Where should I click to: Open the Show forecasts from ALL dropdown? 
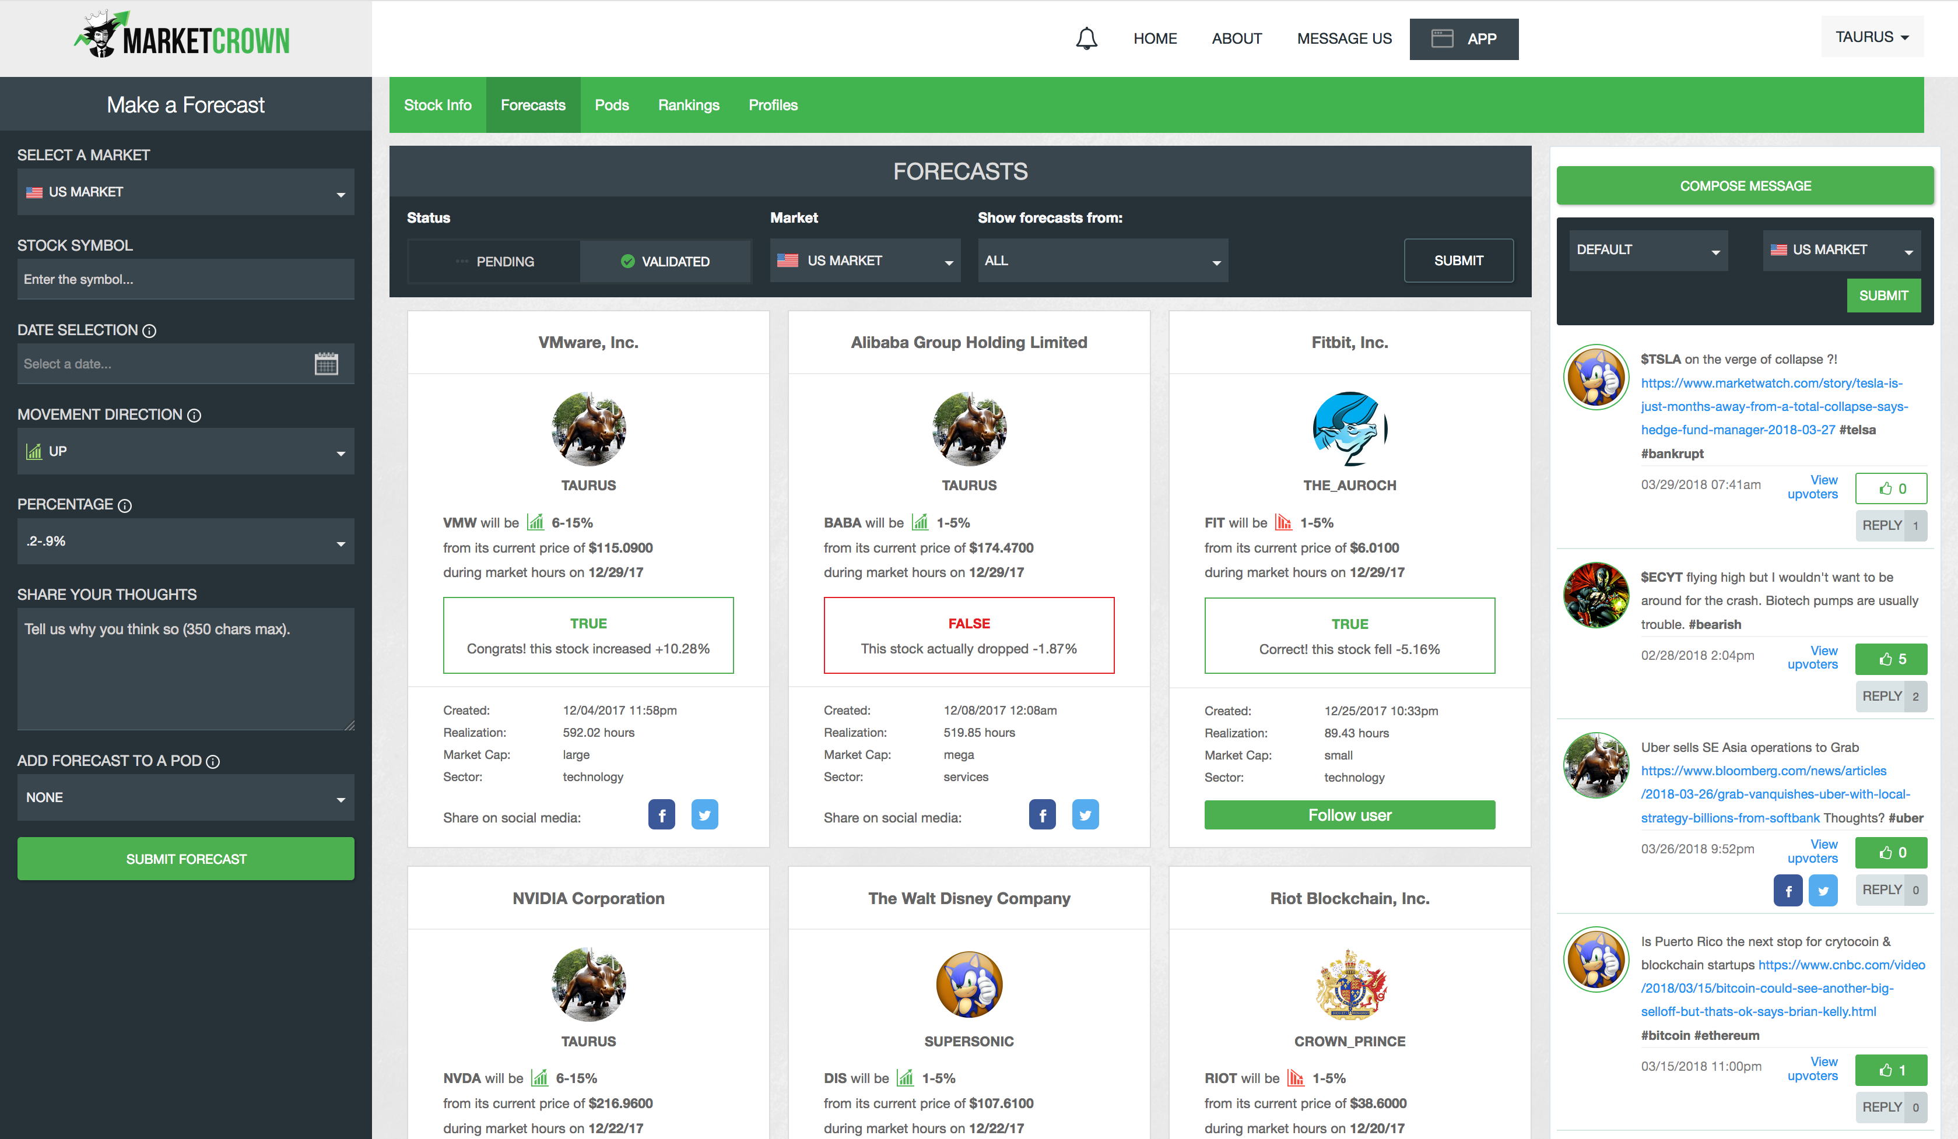(1102, 261)
